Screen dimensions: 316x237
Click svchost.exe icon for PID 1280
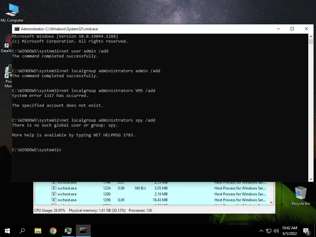coord(54,194)
